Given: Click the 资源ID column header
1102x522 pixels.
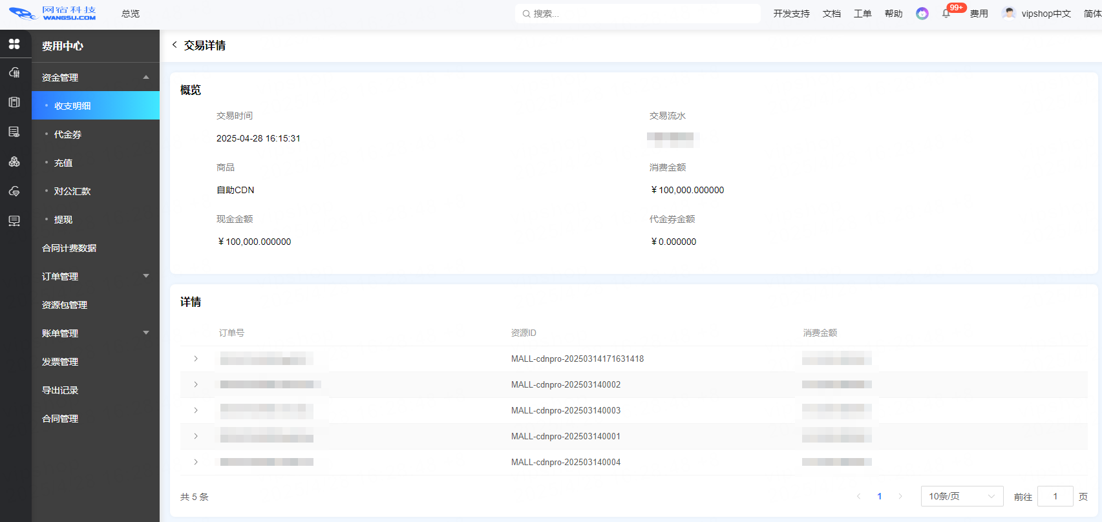Looking at the screenshot, I should click(x=524, y=333).
